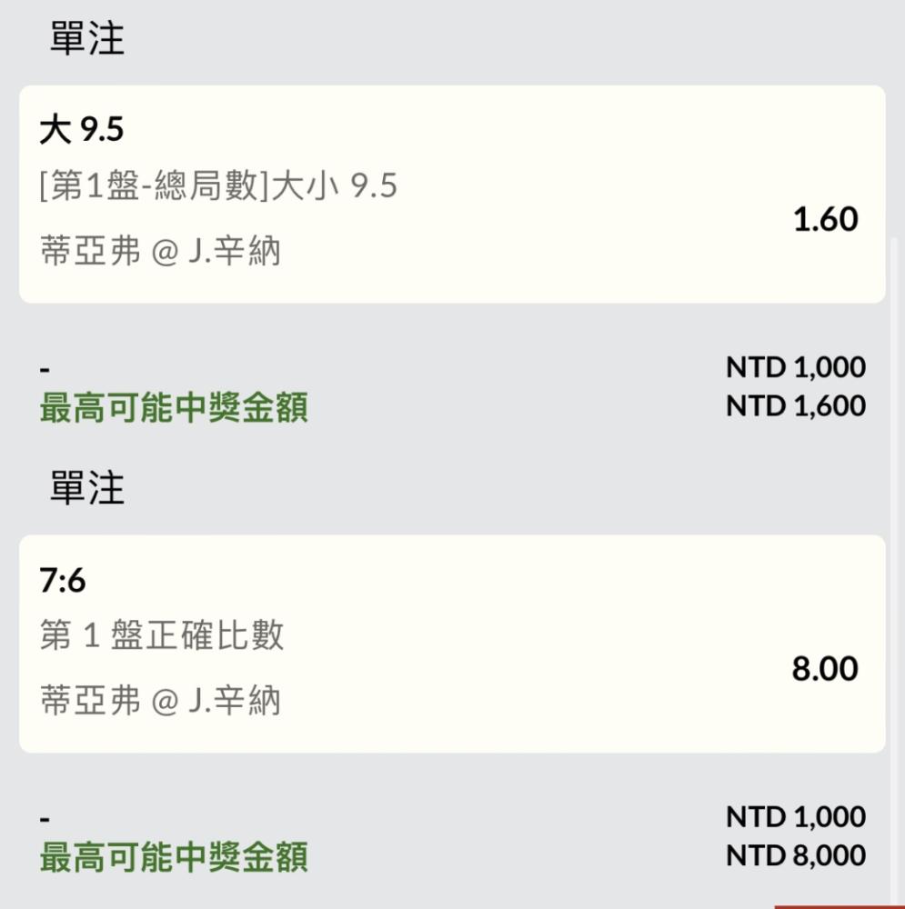The image size is (905, 909).
Task: Tap the 第 1 盤正確比數 market text
Action: [162, 634]
